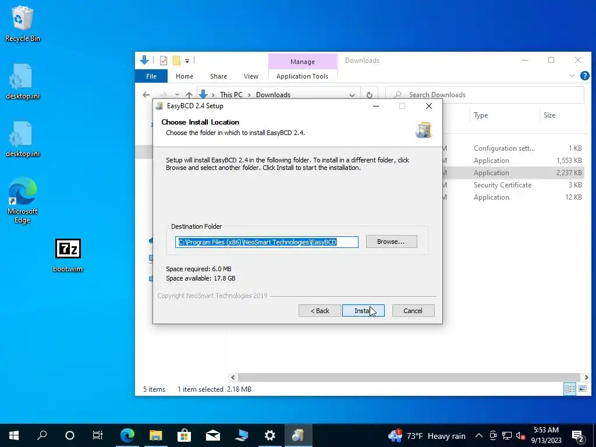The height and width of the screenshot is (447, 596).
Task: Open Microsoft Edge desktop shortcut
Action: pos(22,200)
